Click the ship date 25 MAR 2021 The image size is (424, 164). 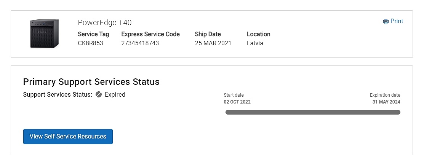[213, 43]
